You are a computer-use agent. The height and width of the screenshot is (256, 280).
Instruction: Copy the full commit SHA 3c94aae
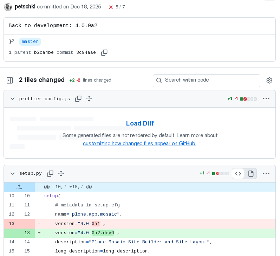(104, 53)
